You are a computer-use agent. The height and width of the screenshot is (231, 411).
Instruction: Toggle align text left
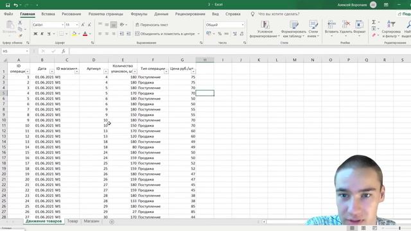(x=100, y=34)
